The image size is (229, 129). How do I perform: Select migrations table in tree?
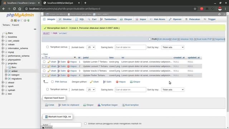point(16,79)
